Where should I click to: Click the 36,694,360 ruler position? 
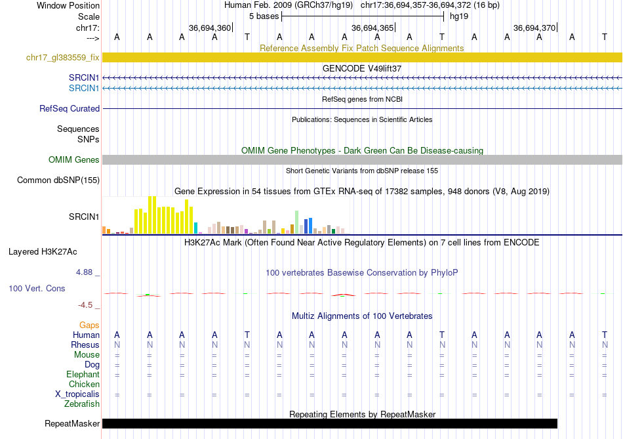coord(210,28)
